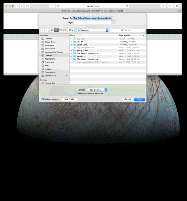Select the Six Colors tab title
This screenshot has height=201, width=187.
coord(93,11)
